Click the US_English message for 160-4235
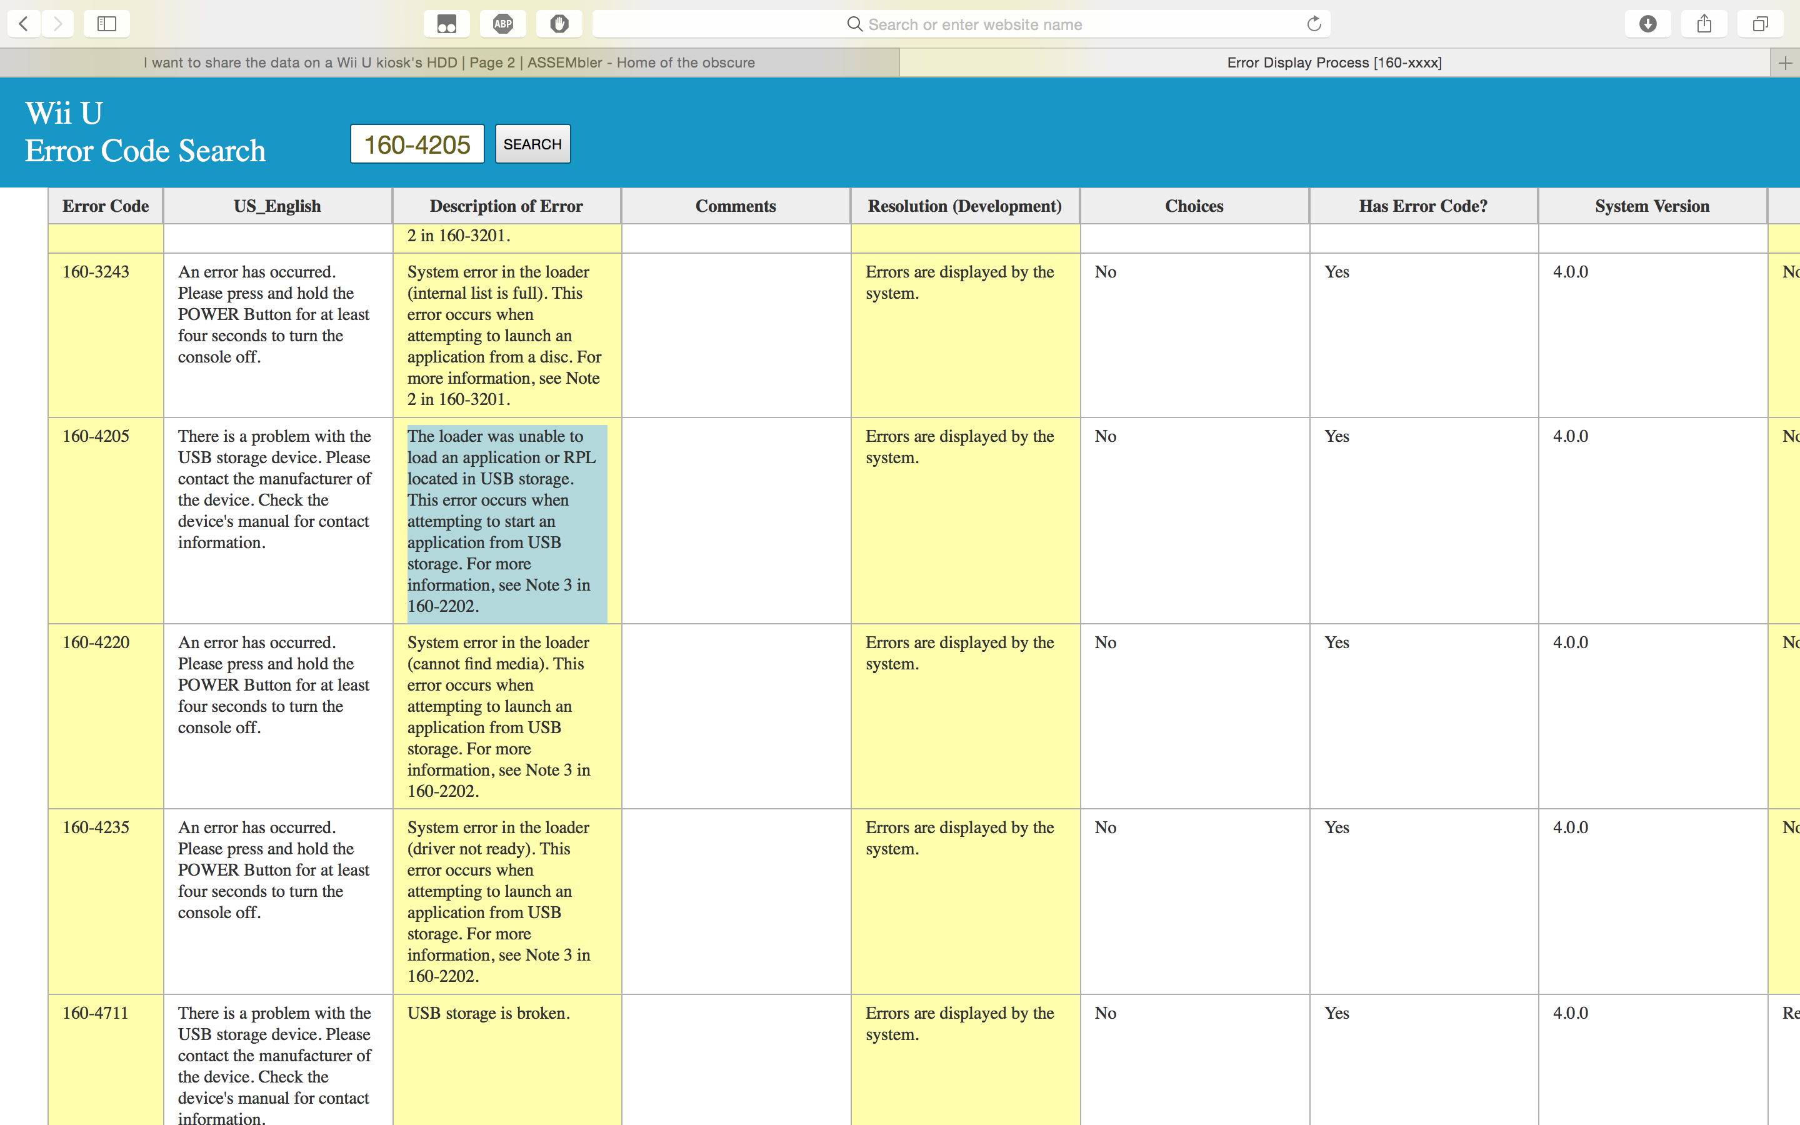 (274, 871)
